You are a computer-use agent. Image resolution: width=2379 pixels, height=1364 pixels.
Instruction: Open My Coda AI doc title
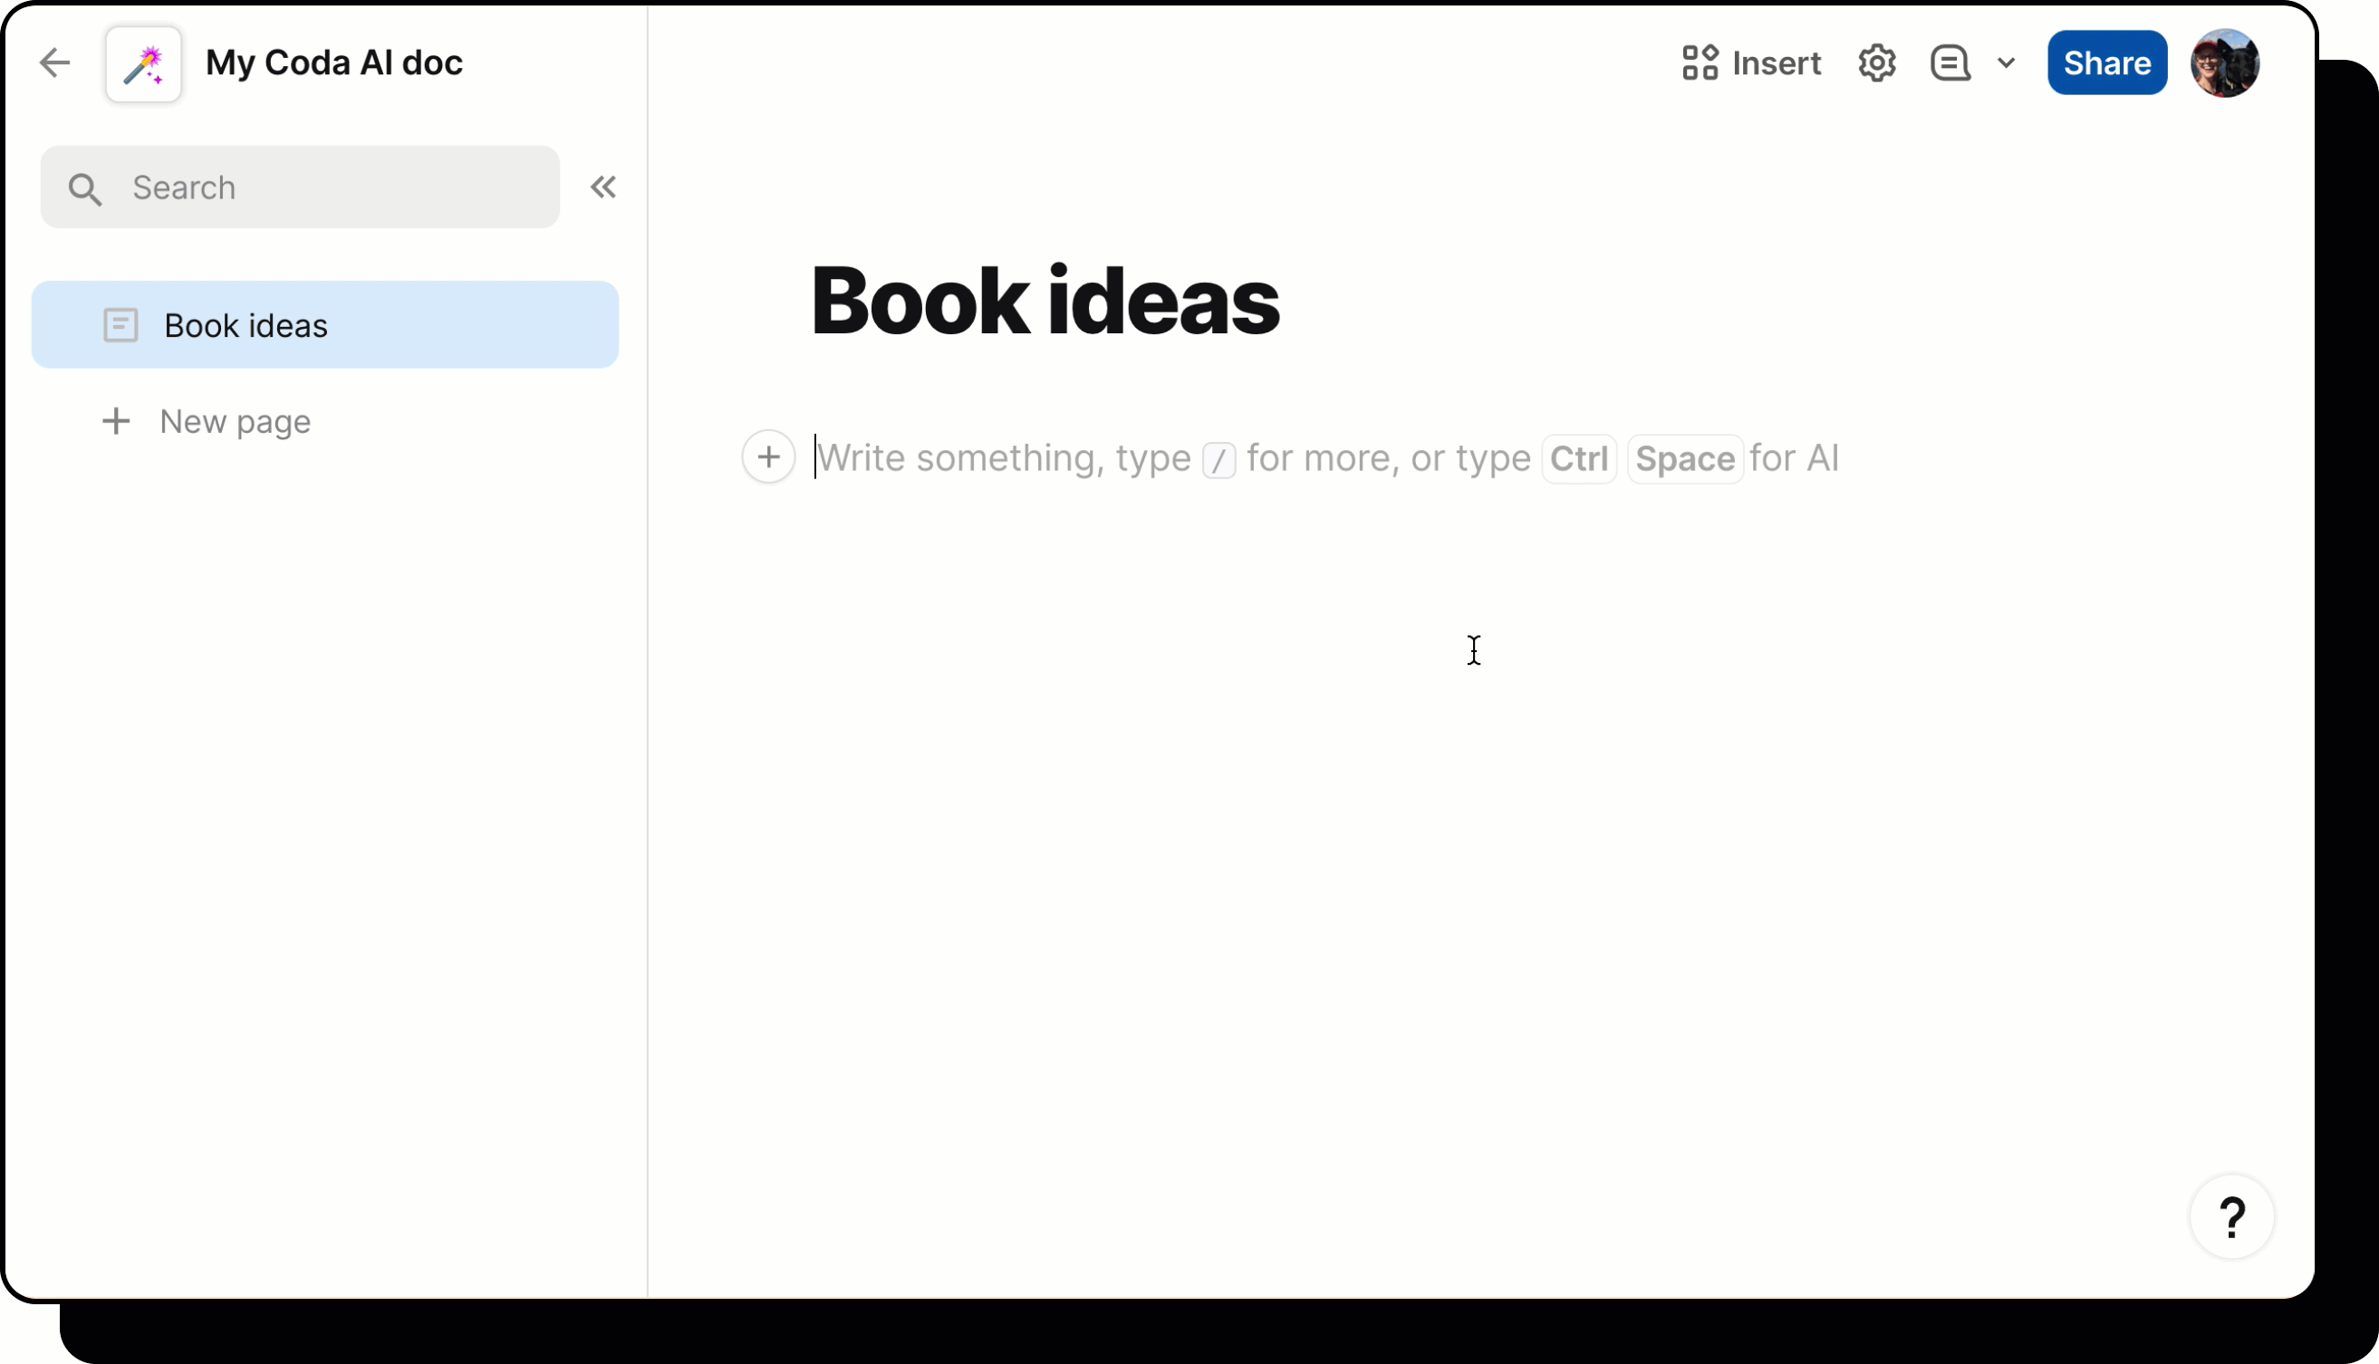[x=333, y=62]
